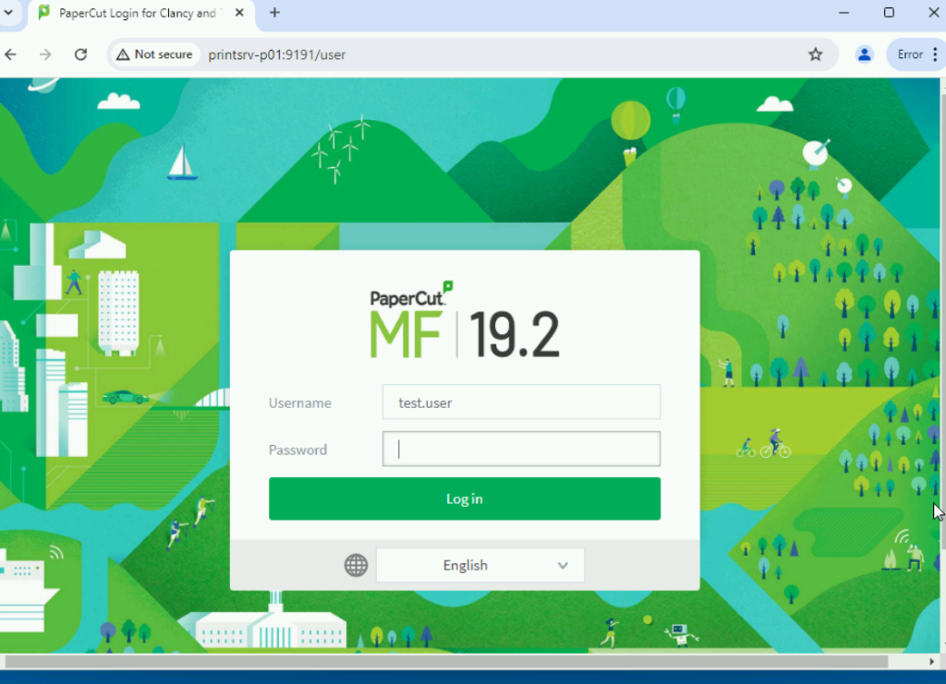Click the browser forward arrow
Image resolution: width=946 pixels, height=684 pixels.
tap(45, 54)
